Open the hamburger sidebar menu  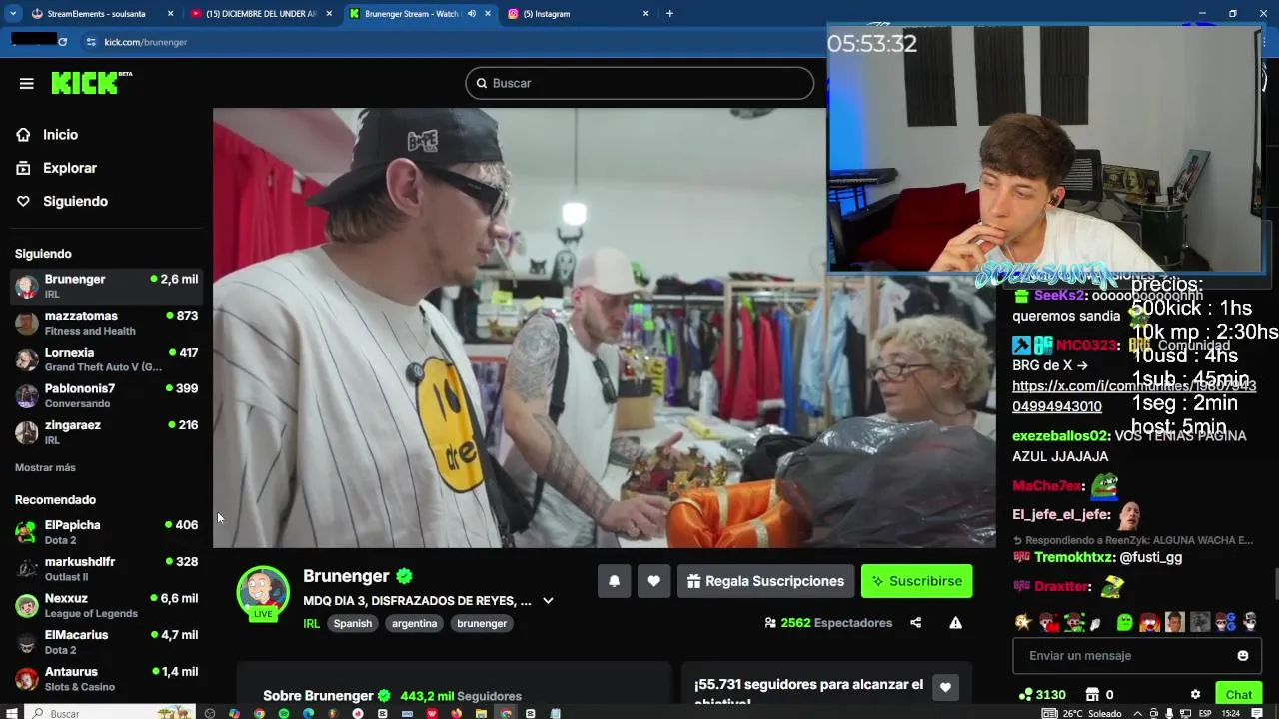click(x=26, y=83)
